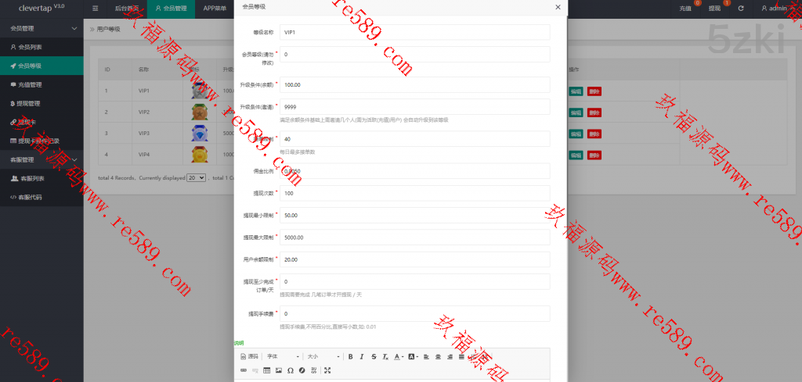Open 充值管理 in the sidebar
The width and height of the screenshot is (802, 382).
point(42,84)
